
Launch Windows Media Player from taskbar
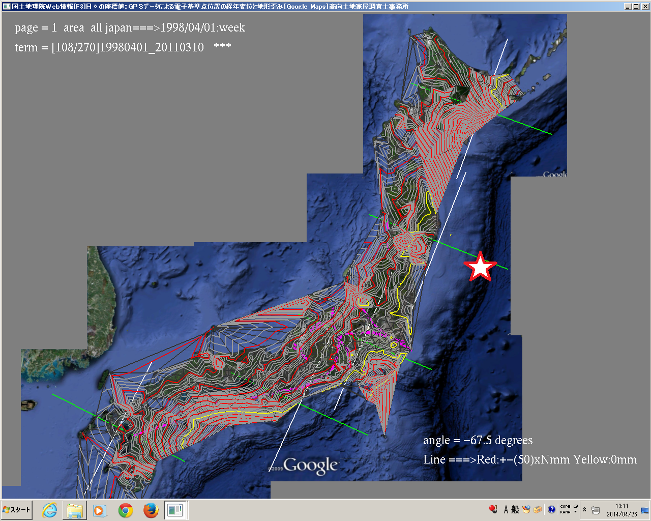pyautogui.click(x=100, y=510)
